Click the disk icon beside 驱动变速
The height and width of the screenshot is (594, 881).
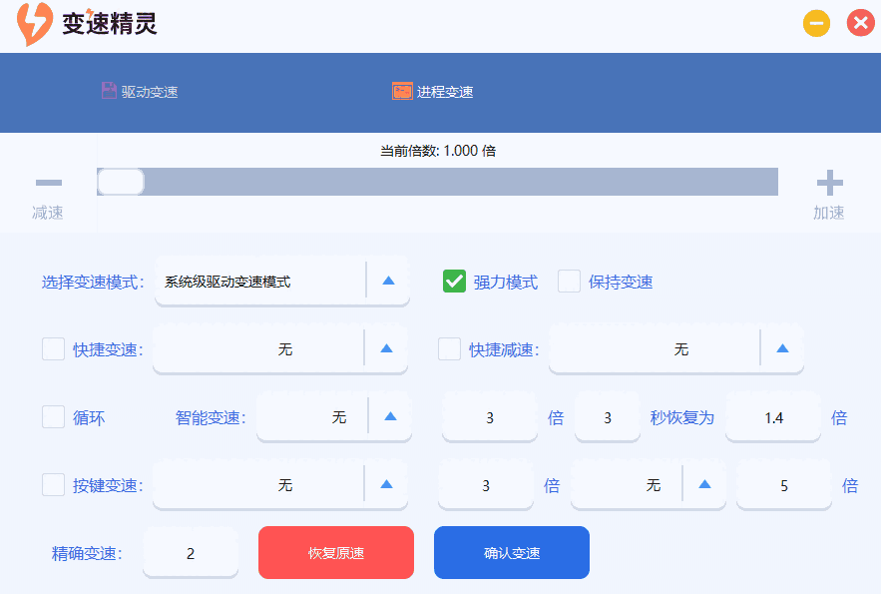(110, 89)
